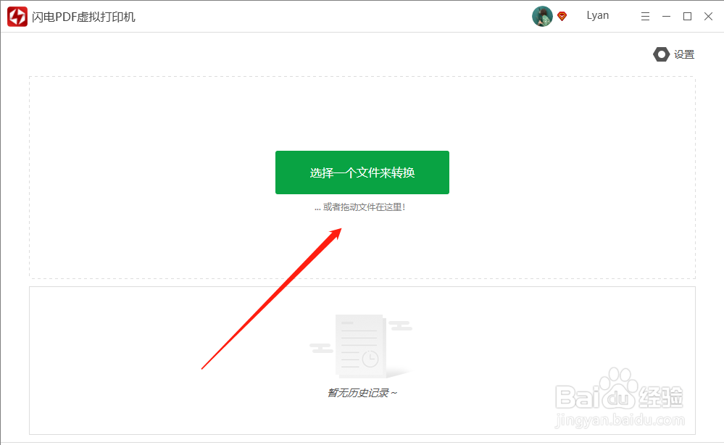Click the VIP diamond badge
Image resolution: width=724 pixels, height=445 pixels.
pos(562,16)
